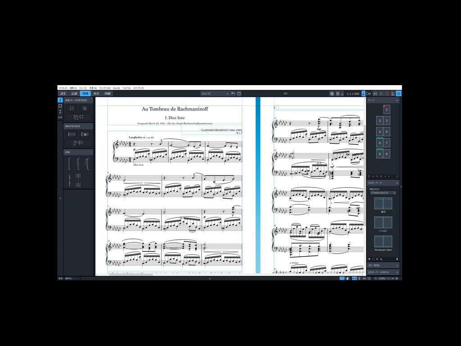
Task: Select page 5 thumbnail
Action: click(387, 132)
